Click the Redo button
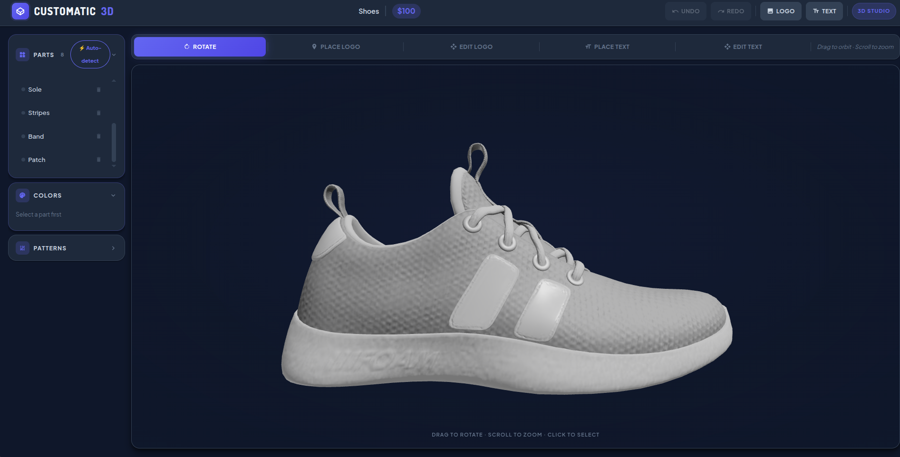Image resolution: width=900 pixels, height=457 pixels. (731, 11)
